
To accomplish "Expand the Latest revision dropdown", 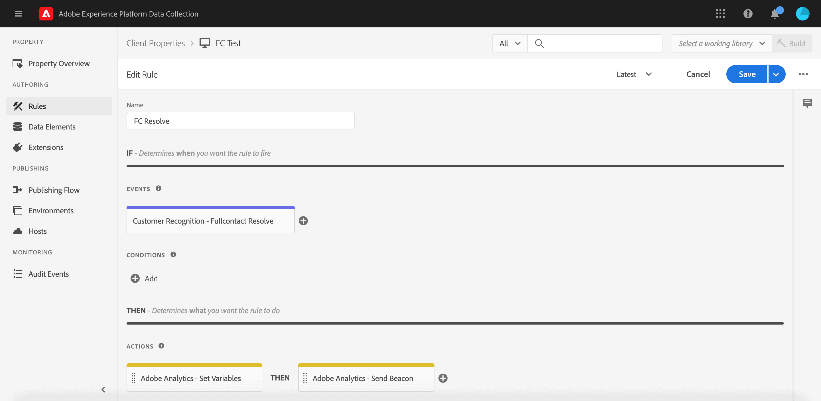I will tap(634, 74).
